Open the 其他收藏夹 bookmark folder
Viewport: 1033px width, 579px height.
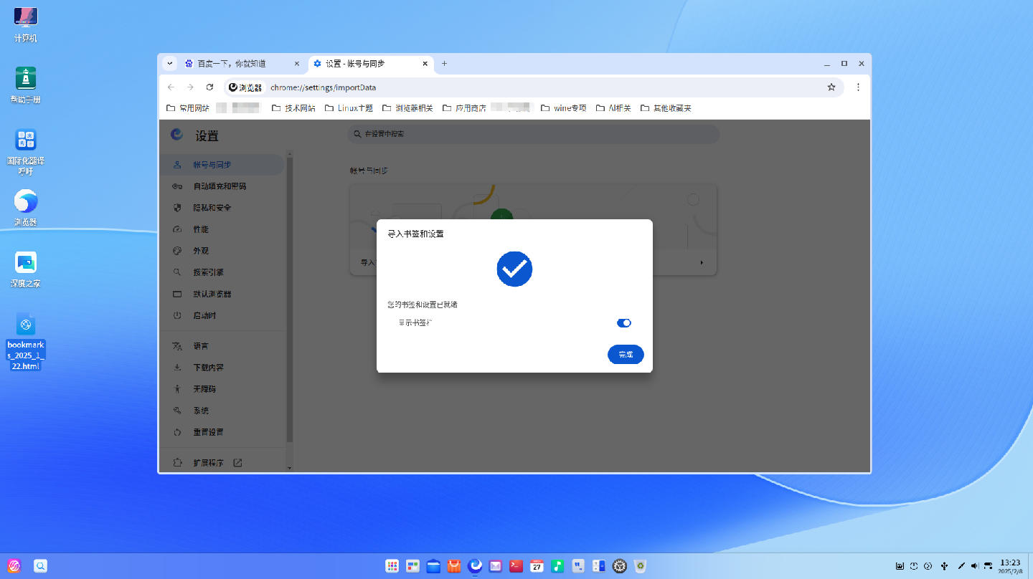[666, 108]
